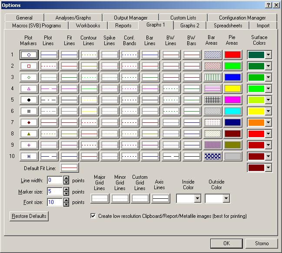Open the Import tab
Screen dimensions: 282x253
263,26
